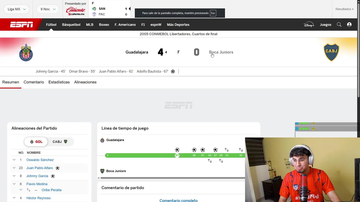Click the timeline horizontal scrollbar

click(173, 178)
